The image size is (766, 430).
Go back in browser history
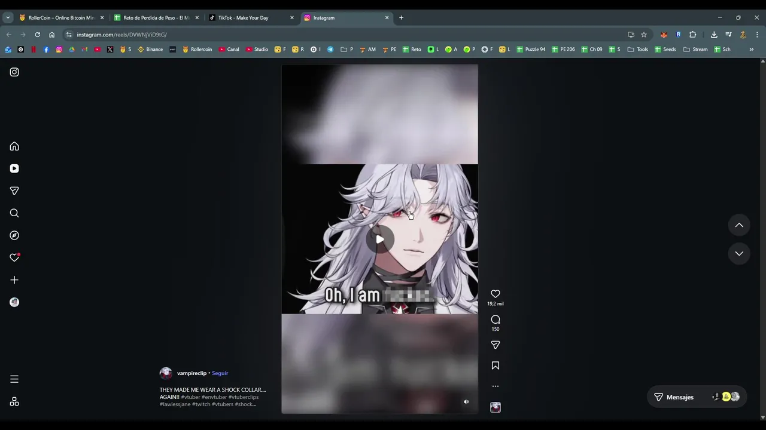[x=8, y=35]
